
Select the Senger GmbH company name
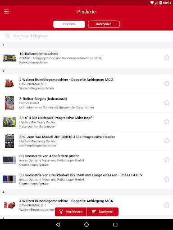(29, 103)
